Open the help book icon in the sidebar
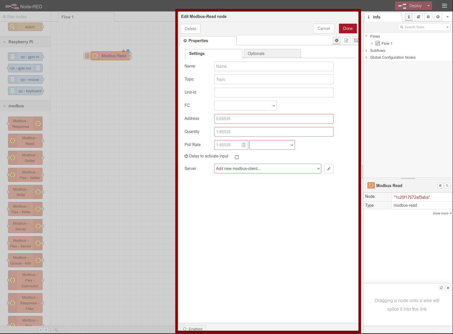Viewport: 453px width, 334px height. click(419, 17)
